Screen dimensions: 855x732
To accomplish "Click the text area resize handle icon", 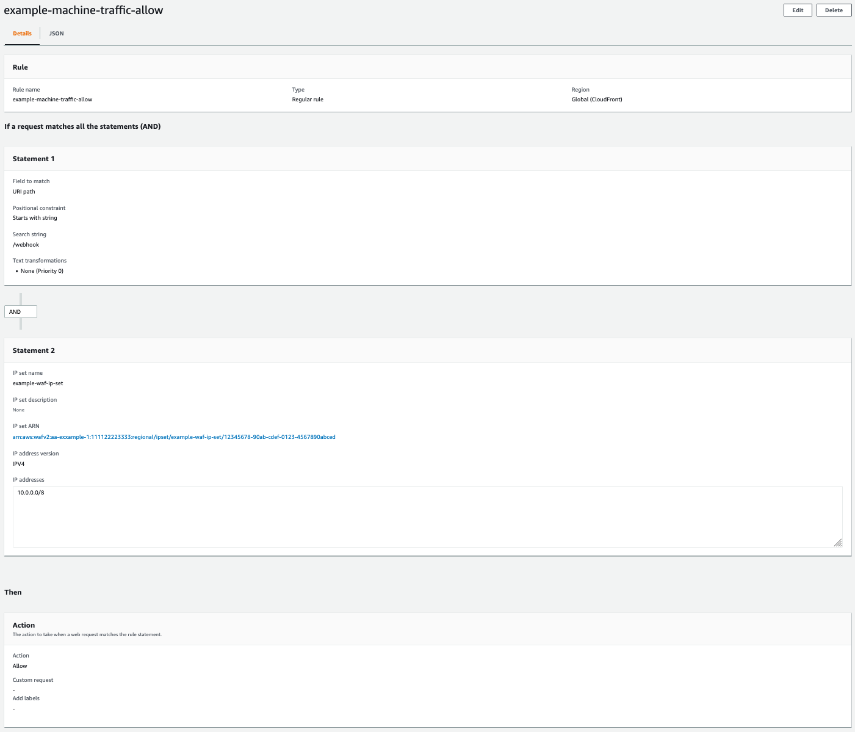I will point(838,542).
